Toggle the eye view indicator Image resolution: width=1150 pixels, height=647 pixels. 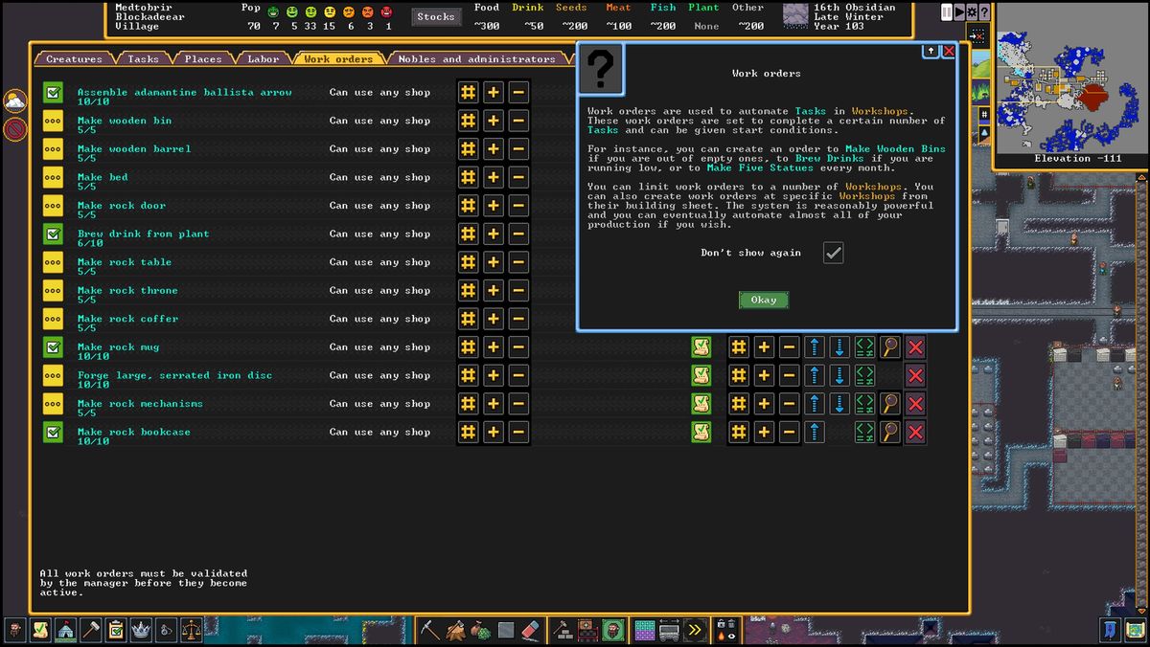coord(732,635)
